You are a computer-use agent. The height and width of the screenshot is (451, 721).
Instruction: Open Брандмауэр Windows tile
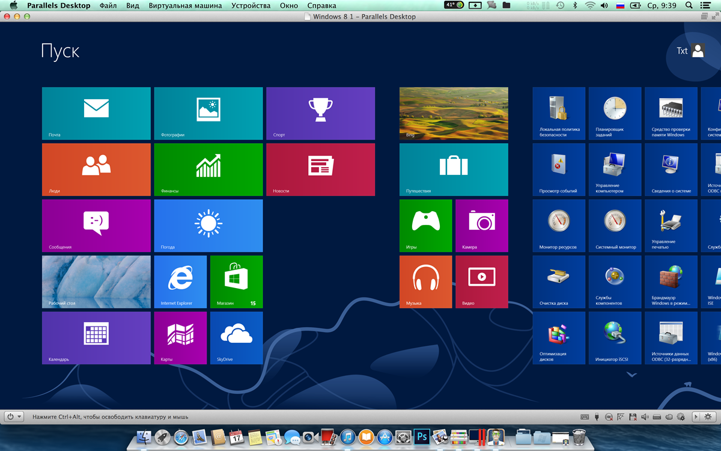tap(671, 281)
